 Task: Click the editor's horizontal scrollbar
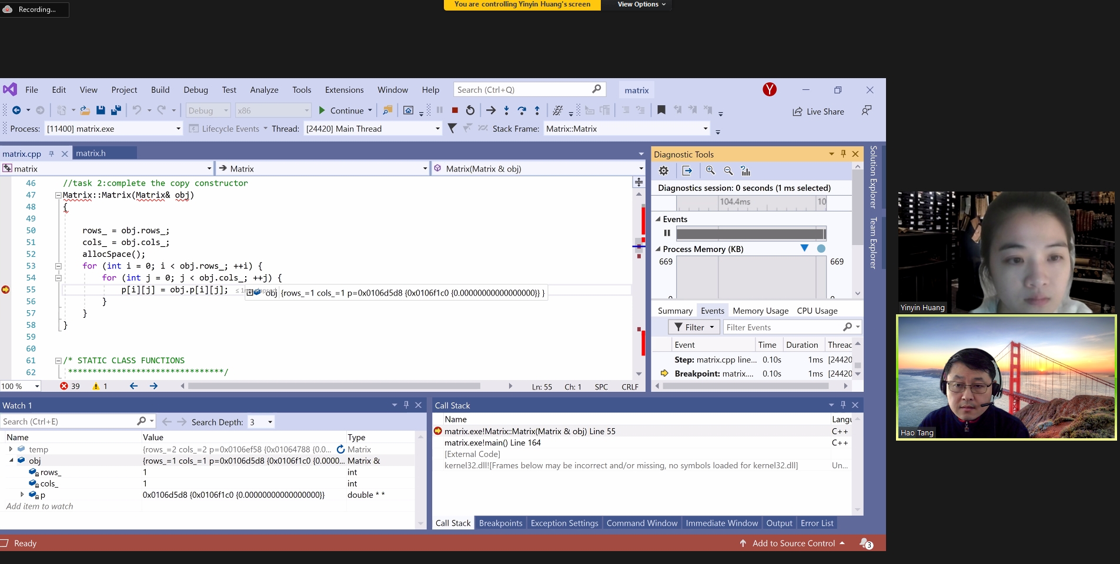click(x=334, y=387)
